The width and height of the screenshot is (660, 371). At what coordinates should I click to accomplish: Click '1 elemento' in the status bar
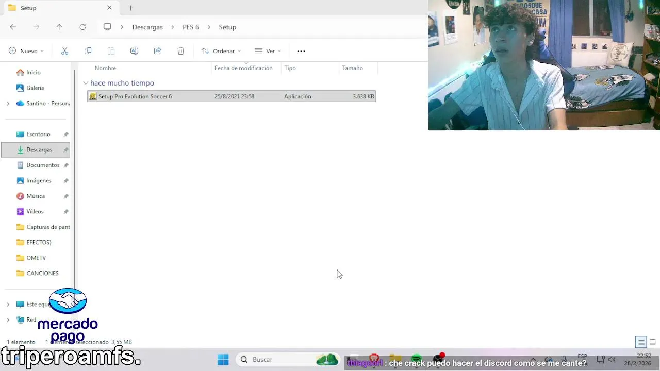point(21,342)
